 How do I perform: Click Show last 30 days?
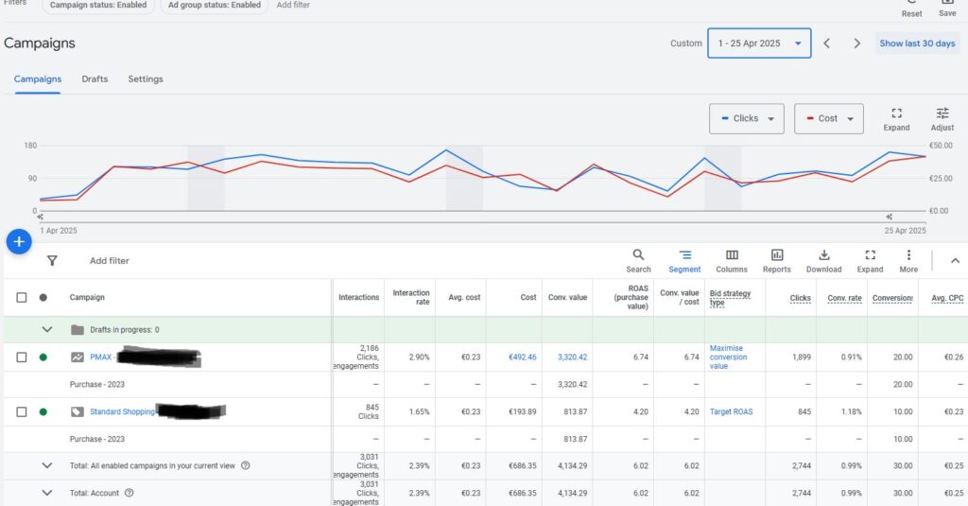917,44
